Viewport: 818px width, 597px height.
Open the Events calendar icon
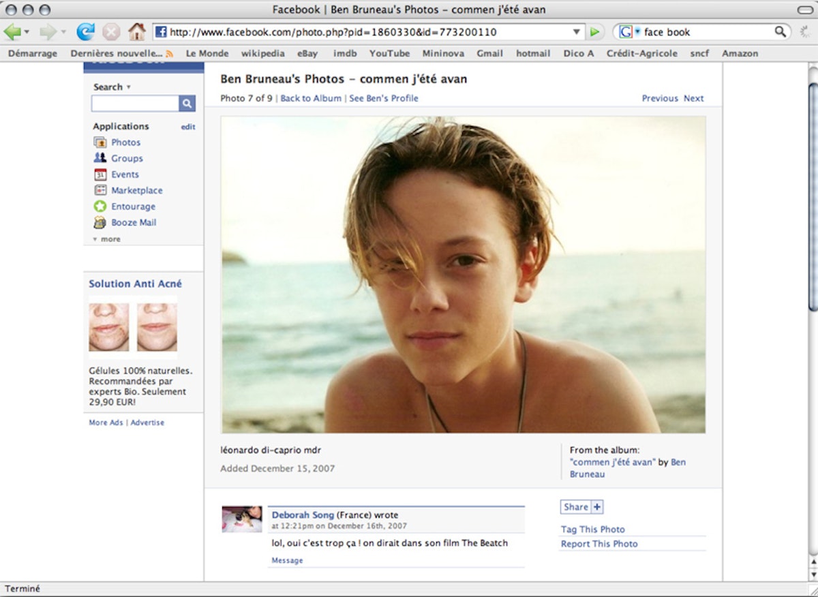point(100,174)
